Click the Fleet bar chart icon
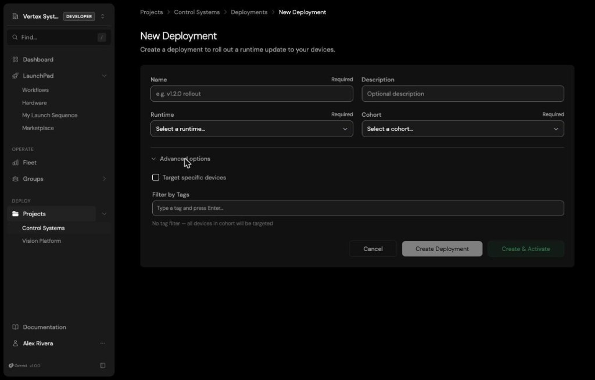 tap(15, 163)
